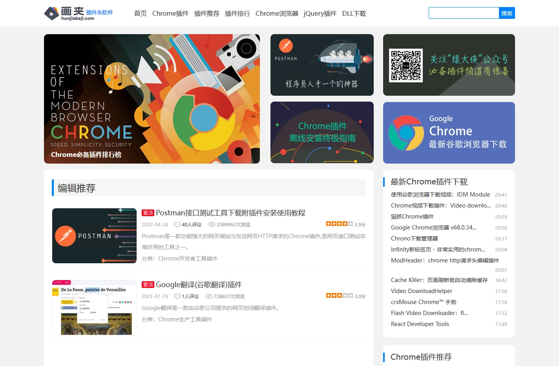The image size is (559, 366).
Task: Open the 首页 menu item
Action: tap(141, 13)
